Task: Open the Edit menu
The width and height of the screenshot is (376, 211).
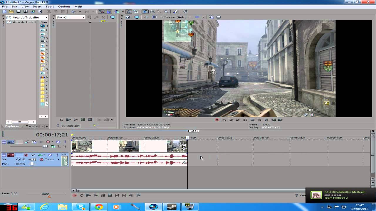Action: 14,6
